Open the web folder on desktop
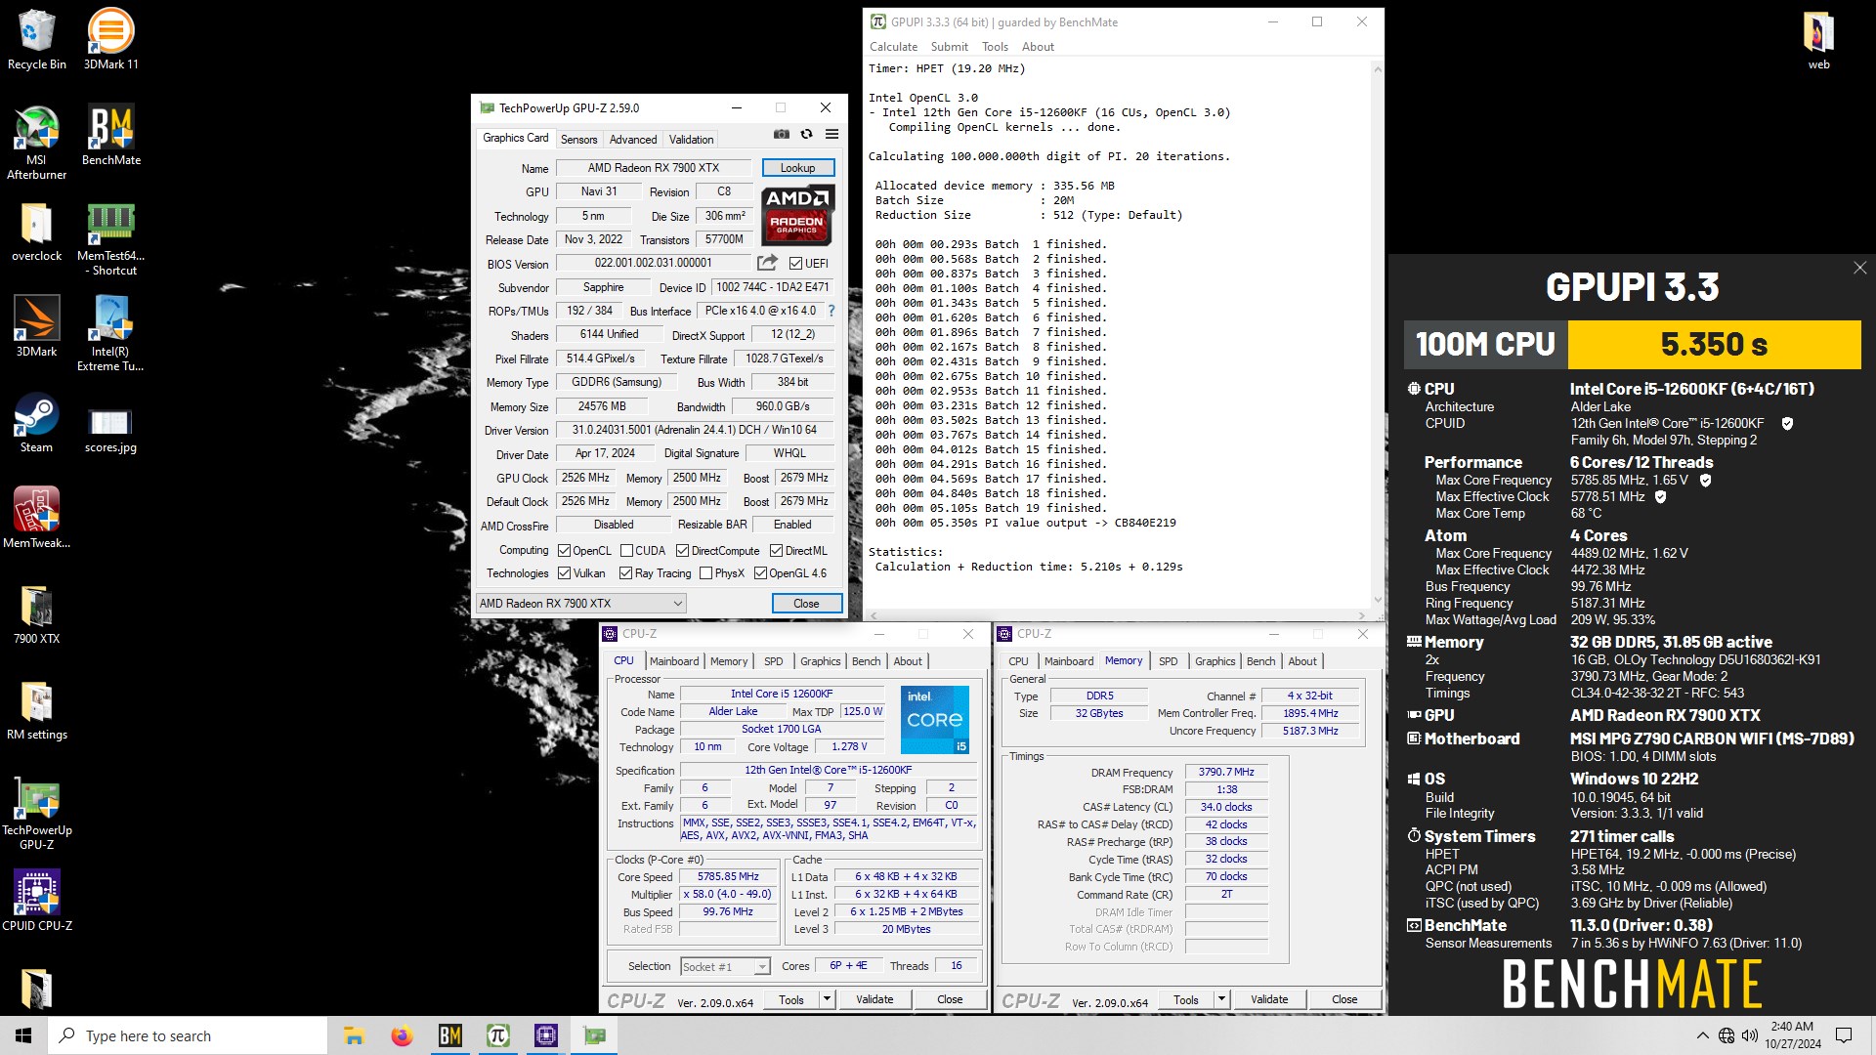1876x1055 pixels. pyautogui.click(x=1818, y=40)
